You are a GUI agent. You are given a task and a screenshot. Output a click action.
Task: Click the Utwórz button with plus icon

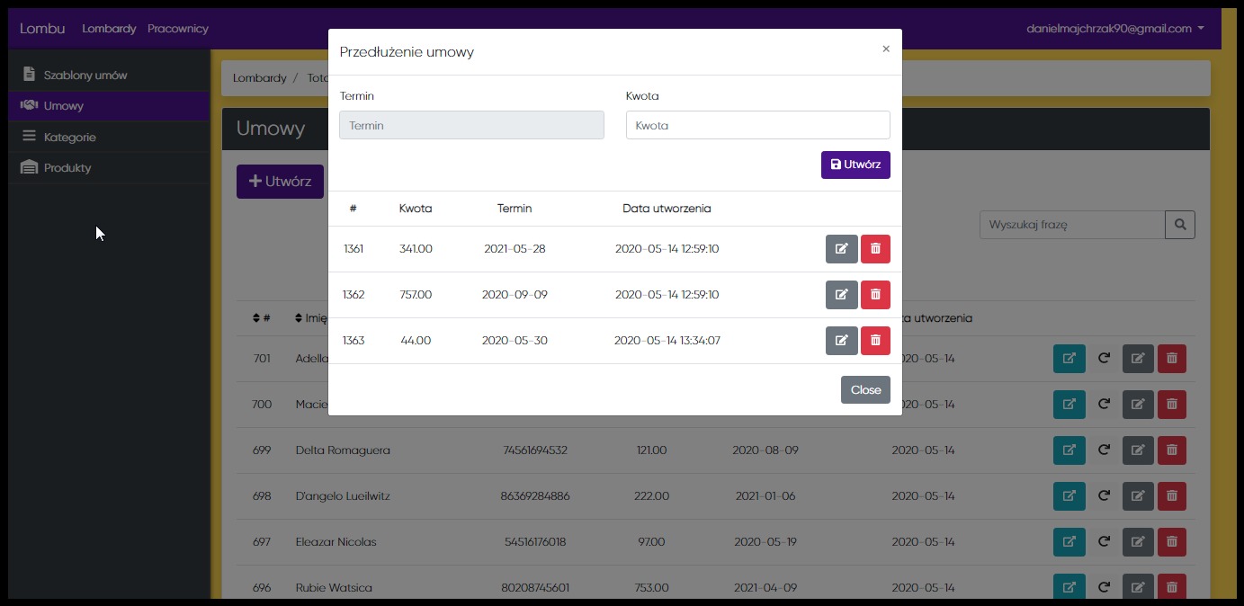coord(280,182)
